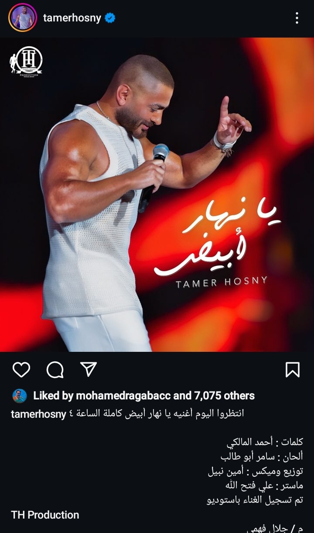This screenshot has height=533, width=314.
Task: Tap the tamerhosny username in the caption
Action: pos(38,414)
